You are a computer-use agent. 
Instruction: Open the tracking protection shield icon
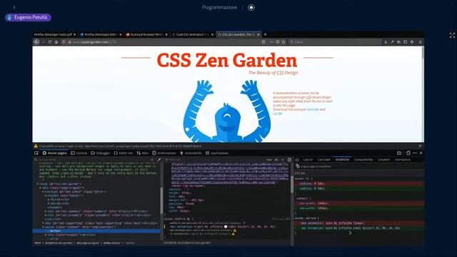pyautogui.click(x=64, y=42)
